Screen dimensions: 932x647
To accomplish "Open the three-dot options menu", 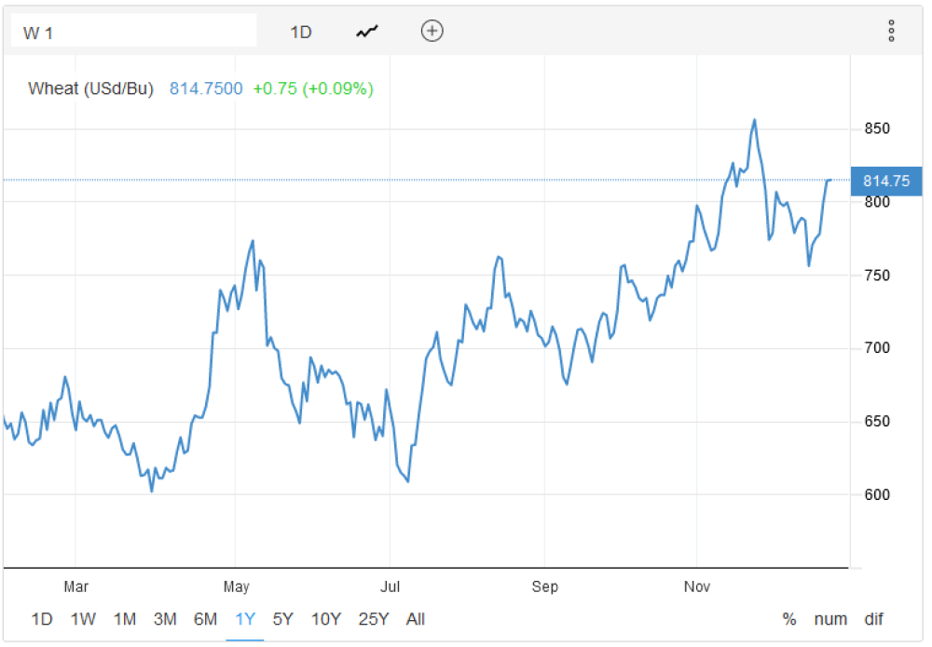I will click(892, 32).
